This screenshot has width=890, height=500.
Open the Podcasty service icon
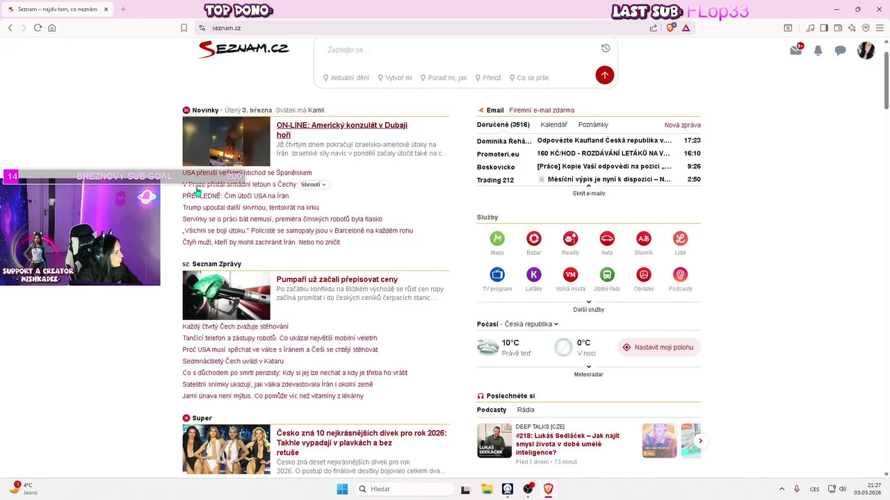[680, 274]
